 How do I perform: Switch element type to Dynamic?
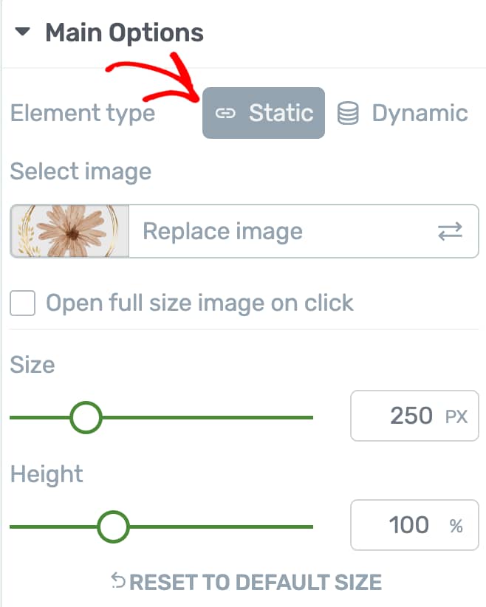[403, 113]
